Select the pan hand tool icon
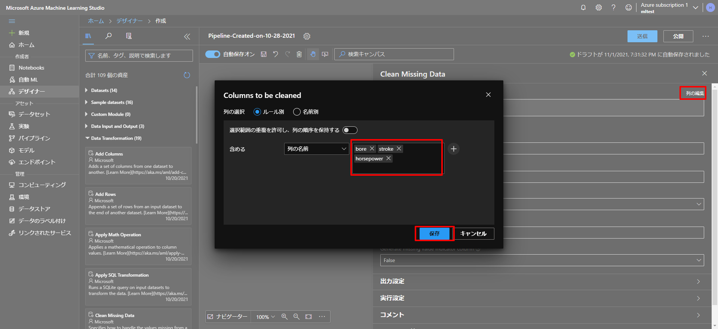The image size is (718, 329). pyautogui.click(x=313, y=54)
